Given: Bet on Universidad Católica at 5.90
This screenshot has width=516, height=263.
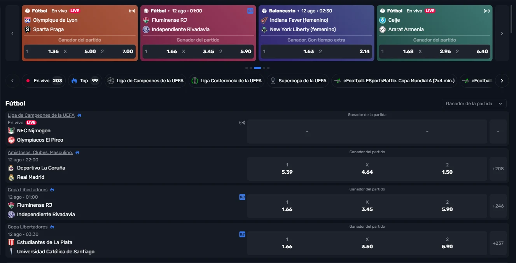Looking at the screenshot, I should coord(447,243).
